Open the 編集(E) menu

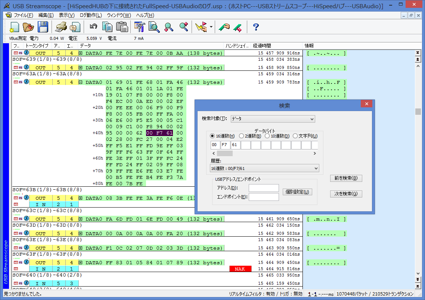coord(46,15)
